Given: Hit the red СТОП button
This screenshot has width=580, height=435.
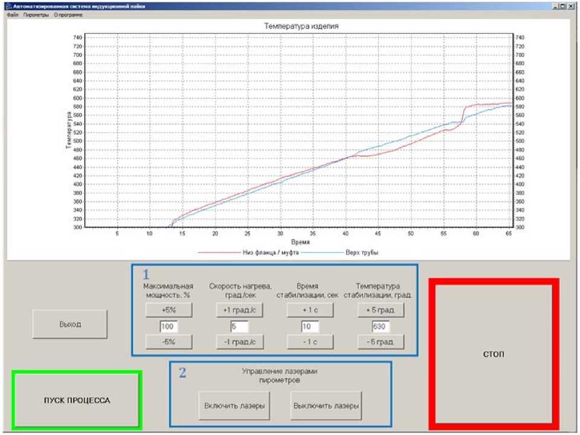Looking at the screenshot, I should (494, 355).
